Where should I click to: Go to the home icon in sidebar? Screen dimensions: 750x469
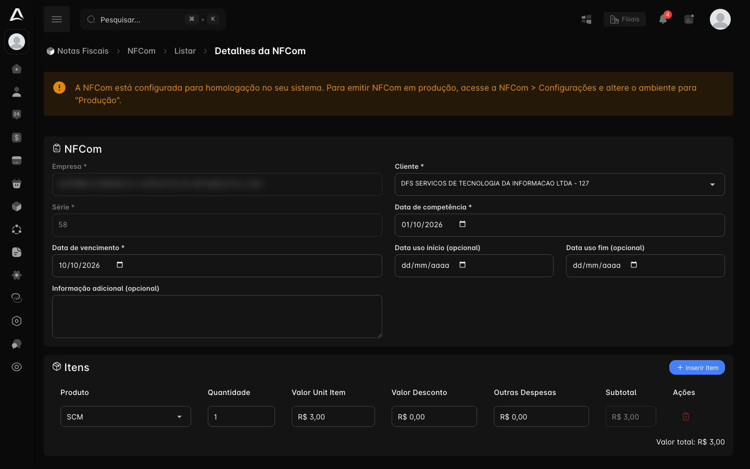point(17,69)
